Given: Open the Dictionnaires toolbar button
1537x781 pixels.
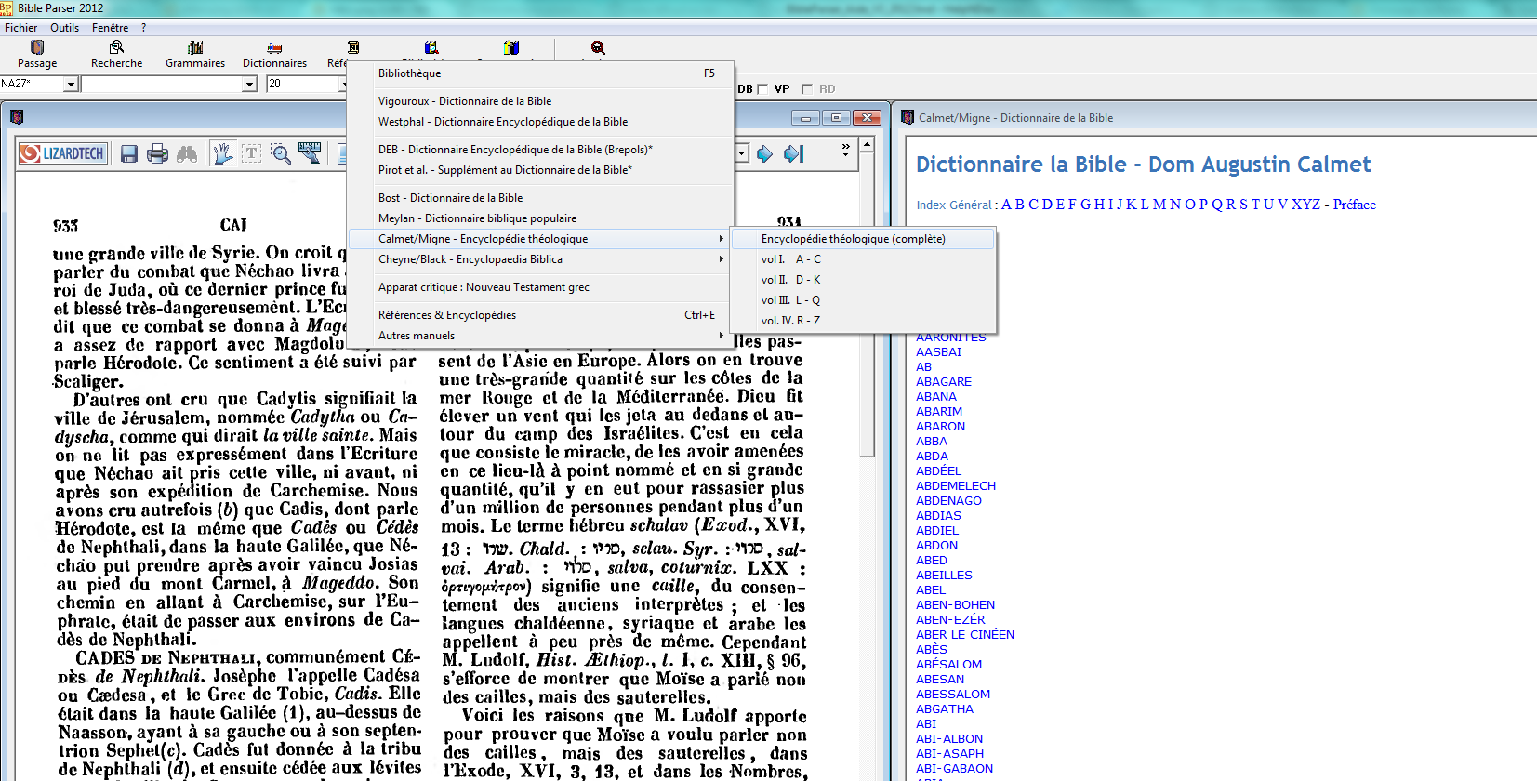Looking at the screenshot, I should pos(274,54).
